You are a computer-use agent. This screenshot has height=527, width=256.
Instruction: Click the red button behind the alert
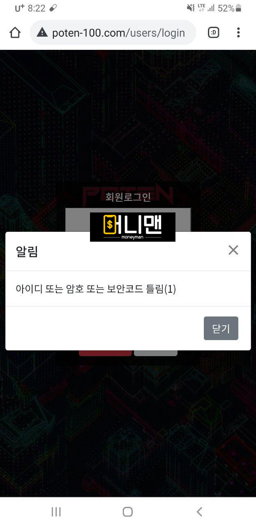(105, 353)
